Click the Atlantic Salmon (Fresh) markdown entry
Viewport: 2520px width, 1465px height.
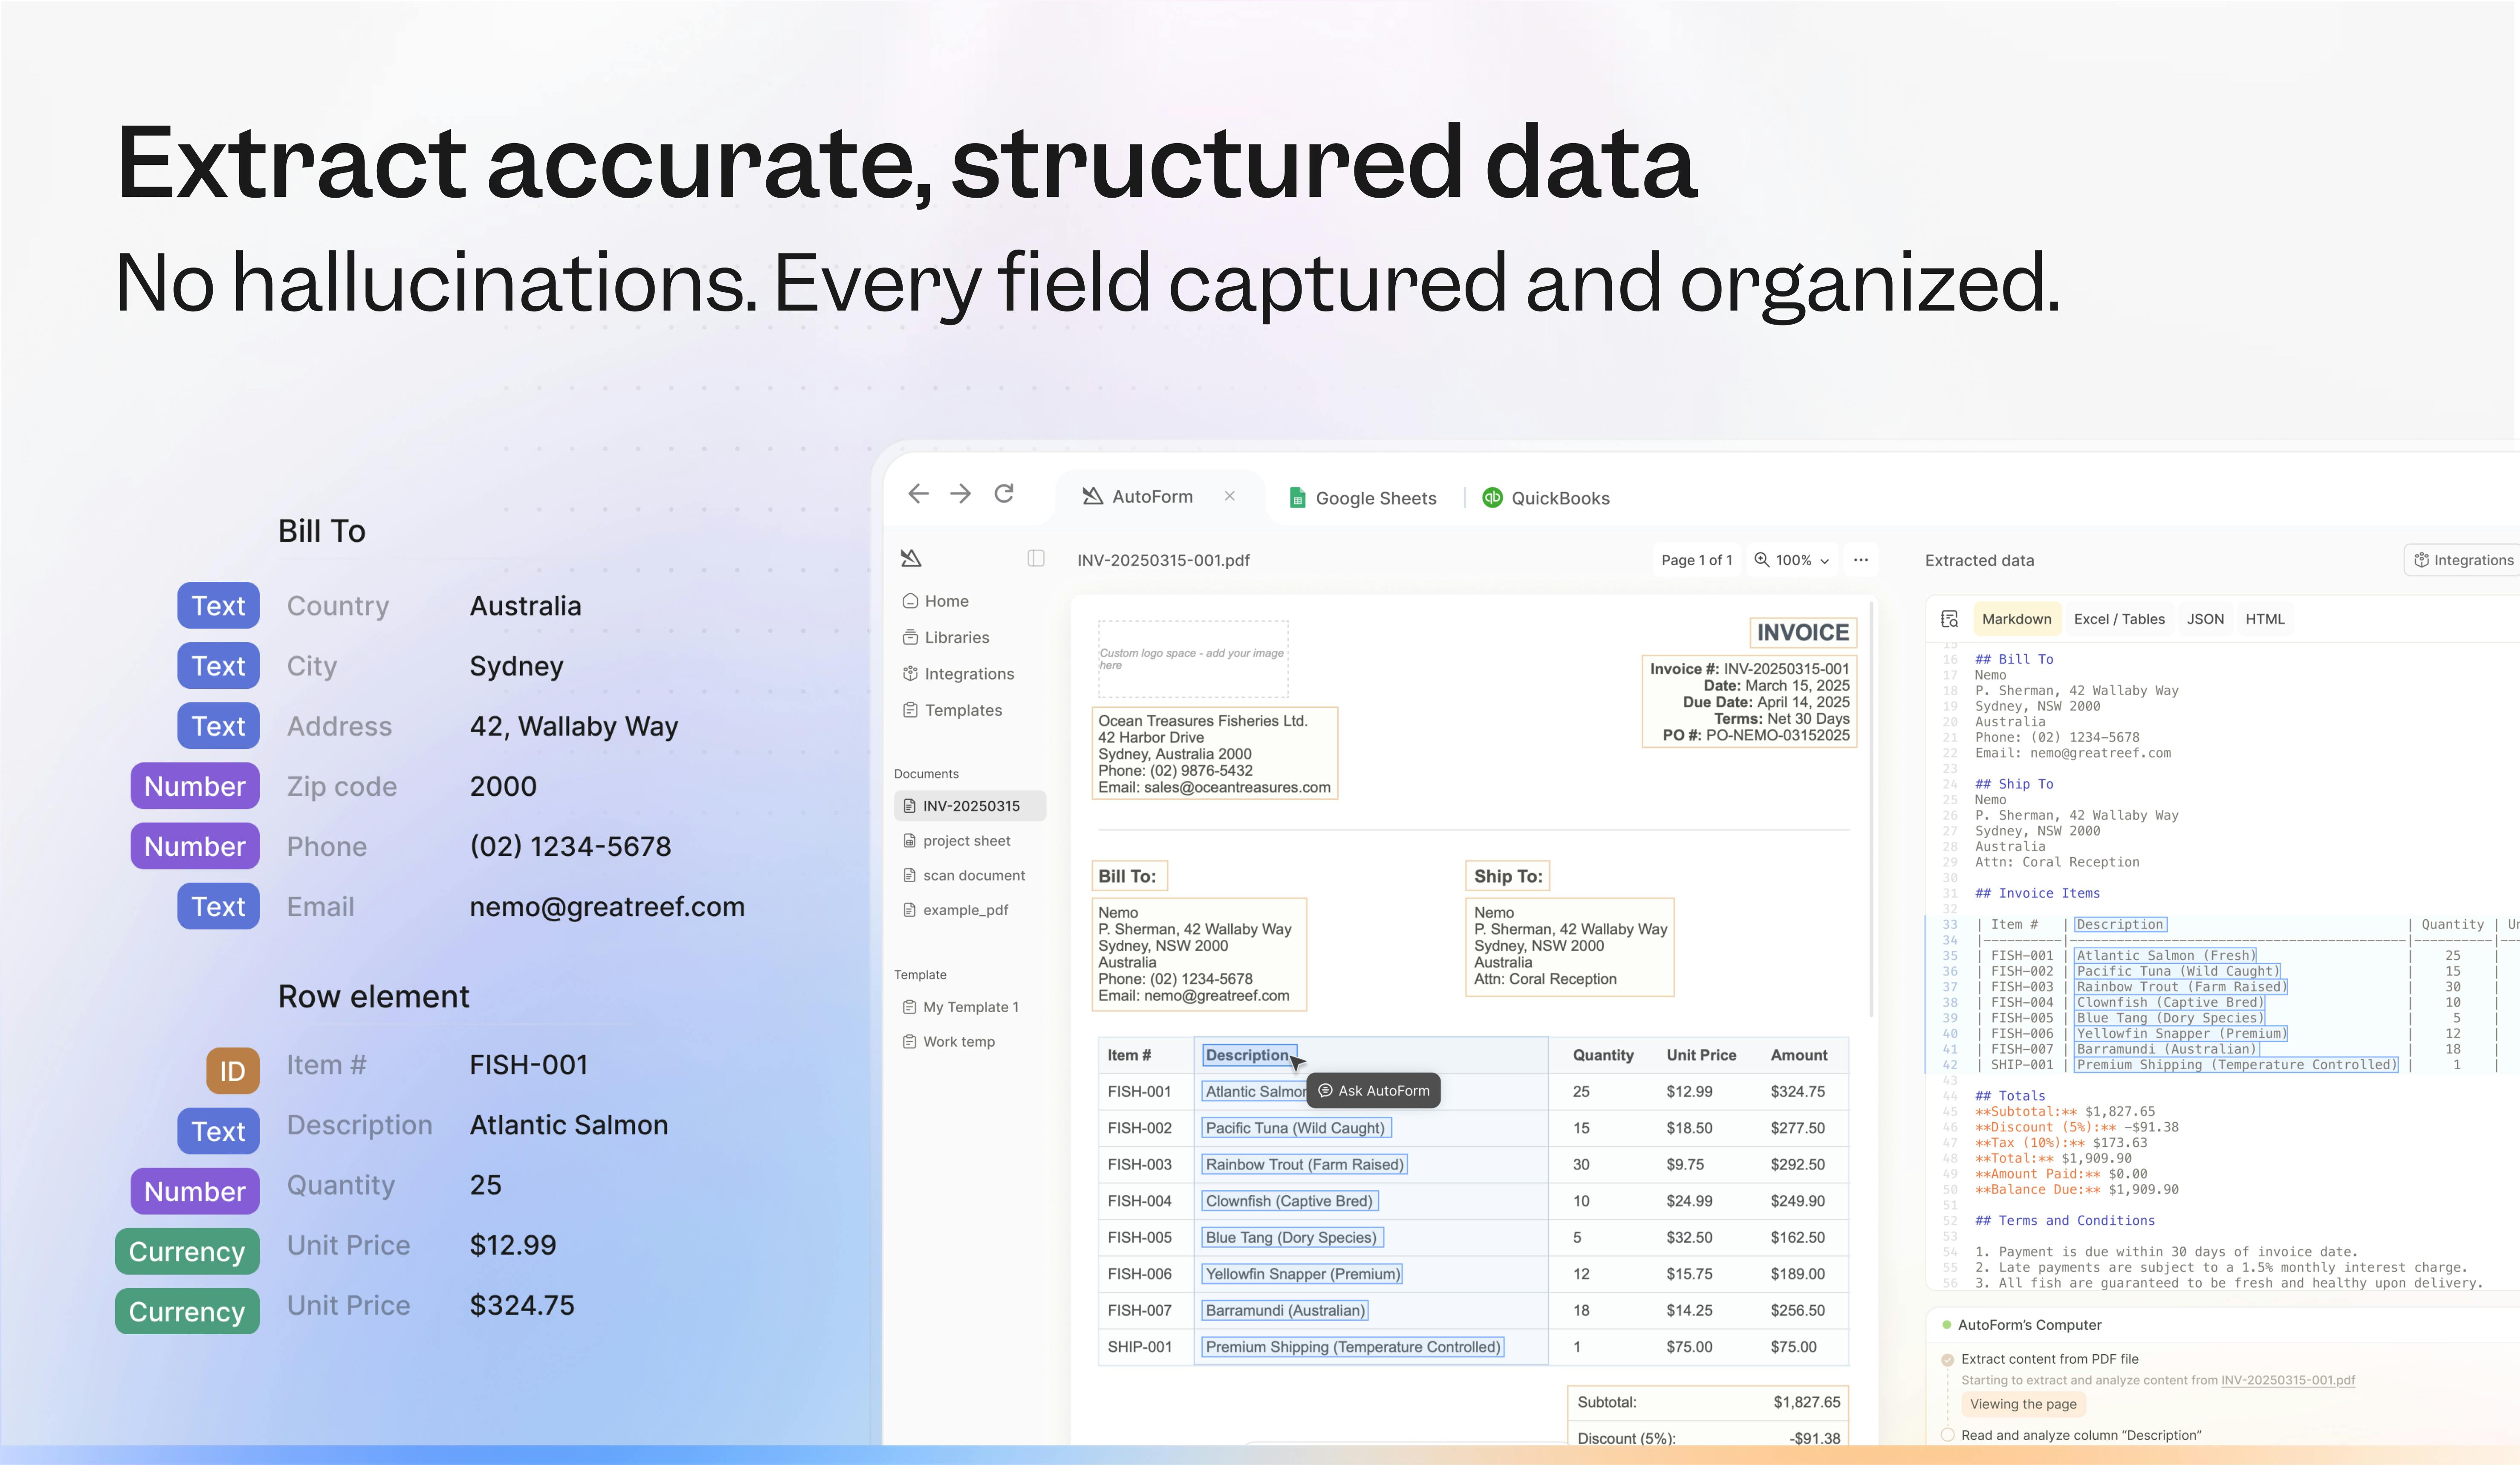(2165, 956)
